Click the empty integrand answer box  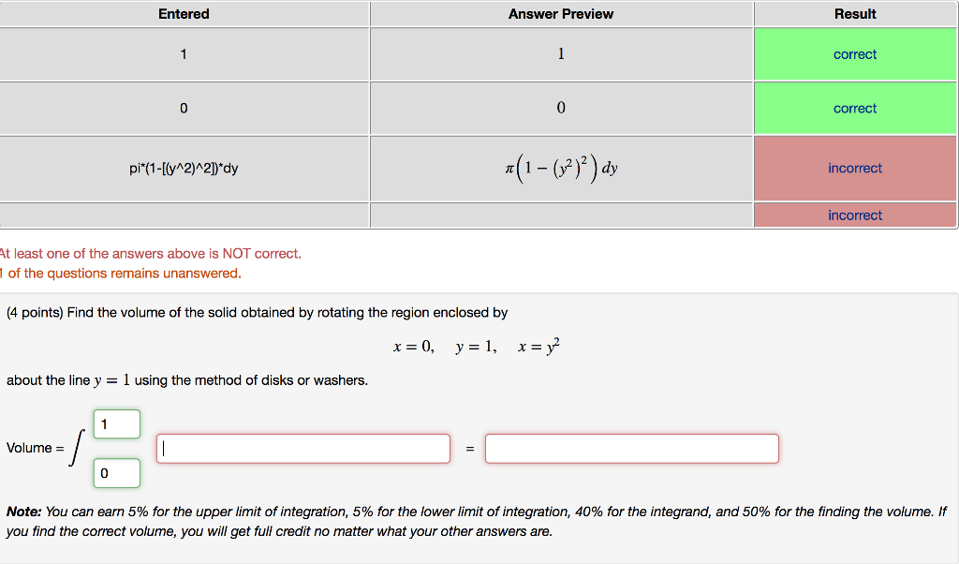pos(302,448)
